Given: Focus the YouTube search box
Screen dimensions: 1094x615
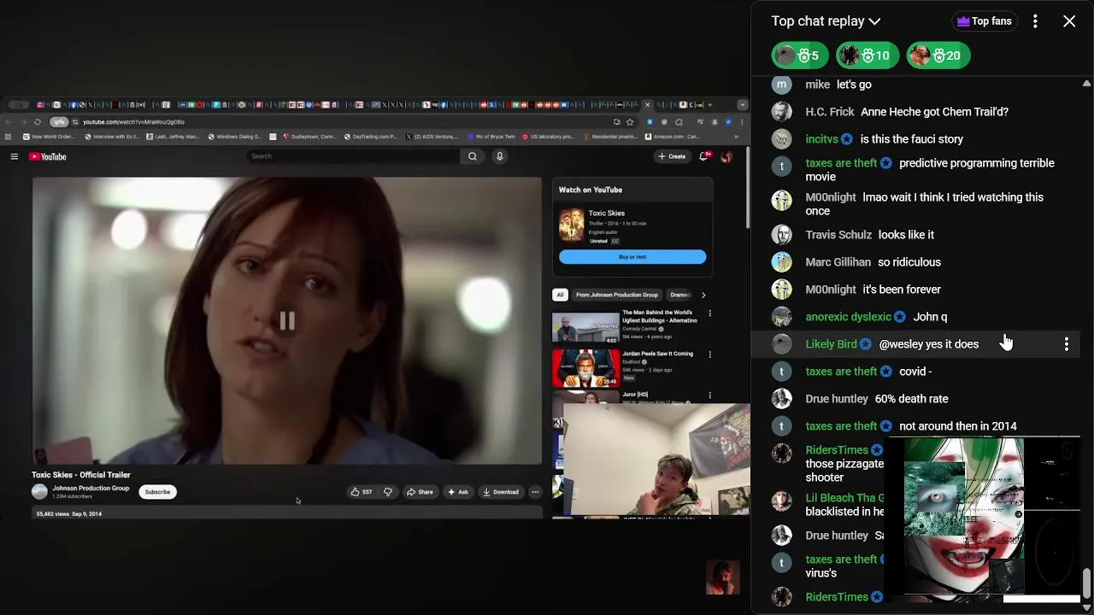Looking at the screenshot, I should point(353,156).
